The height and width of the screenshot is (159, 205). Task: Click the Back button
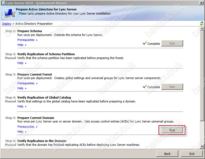tap(167, 154)
